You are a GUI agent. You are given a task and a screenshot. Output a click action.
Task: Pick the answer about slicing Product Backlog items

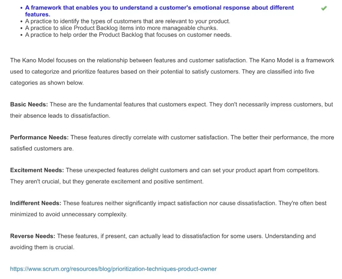click(121, 28)
